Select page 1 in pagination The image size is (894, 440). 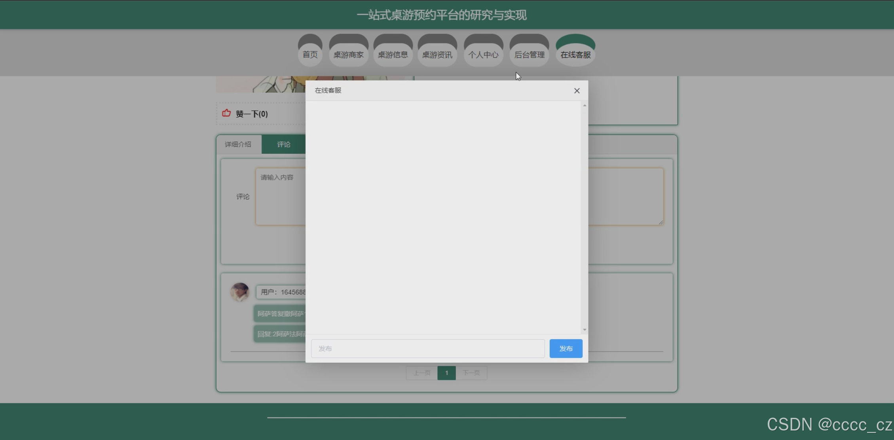[446, 373]
